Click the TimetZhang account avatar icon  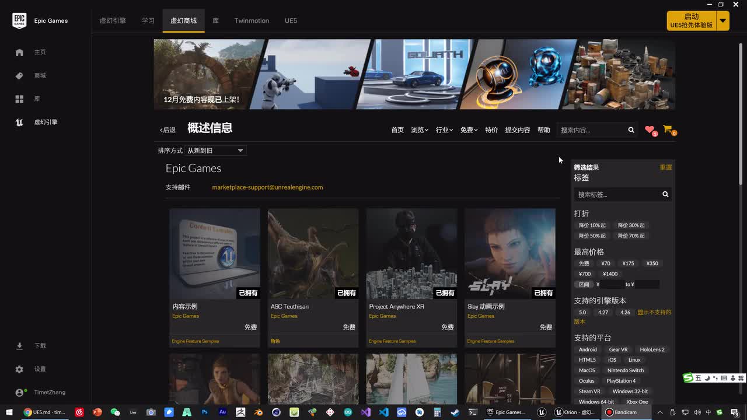[19, 393]
